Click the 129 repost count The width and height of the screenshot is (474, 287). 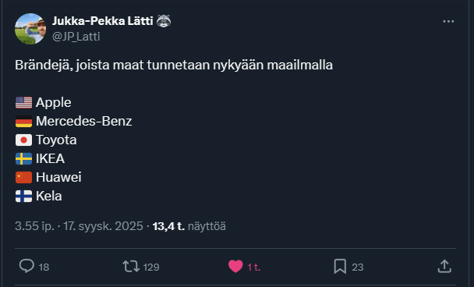pyautogui.click(x=151, y=267)
